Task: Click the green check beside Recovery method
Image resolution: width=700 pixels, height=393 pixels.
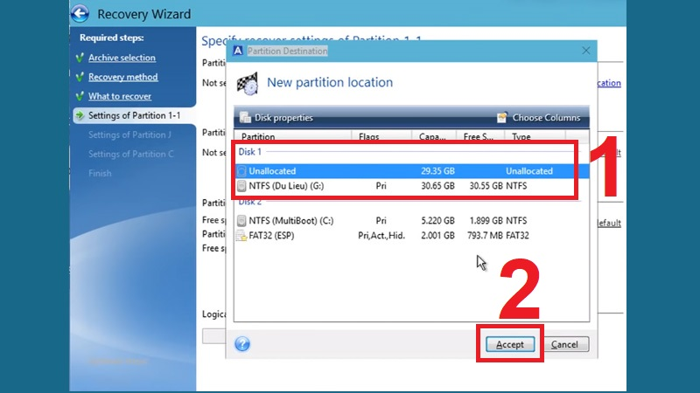Action: click(x=80, y=77)
